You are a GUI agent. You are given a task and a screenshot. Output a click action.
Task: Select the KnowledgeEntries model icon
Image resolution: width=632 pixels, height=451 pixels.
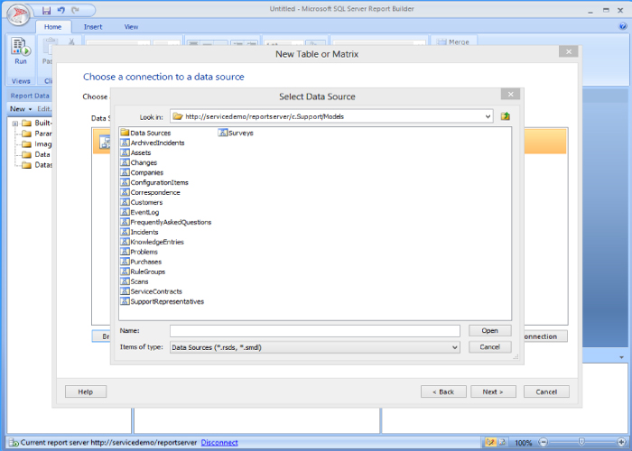[x=125, y=242]
